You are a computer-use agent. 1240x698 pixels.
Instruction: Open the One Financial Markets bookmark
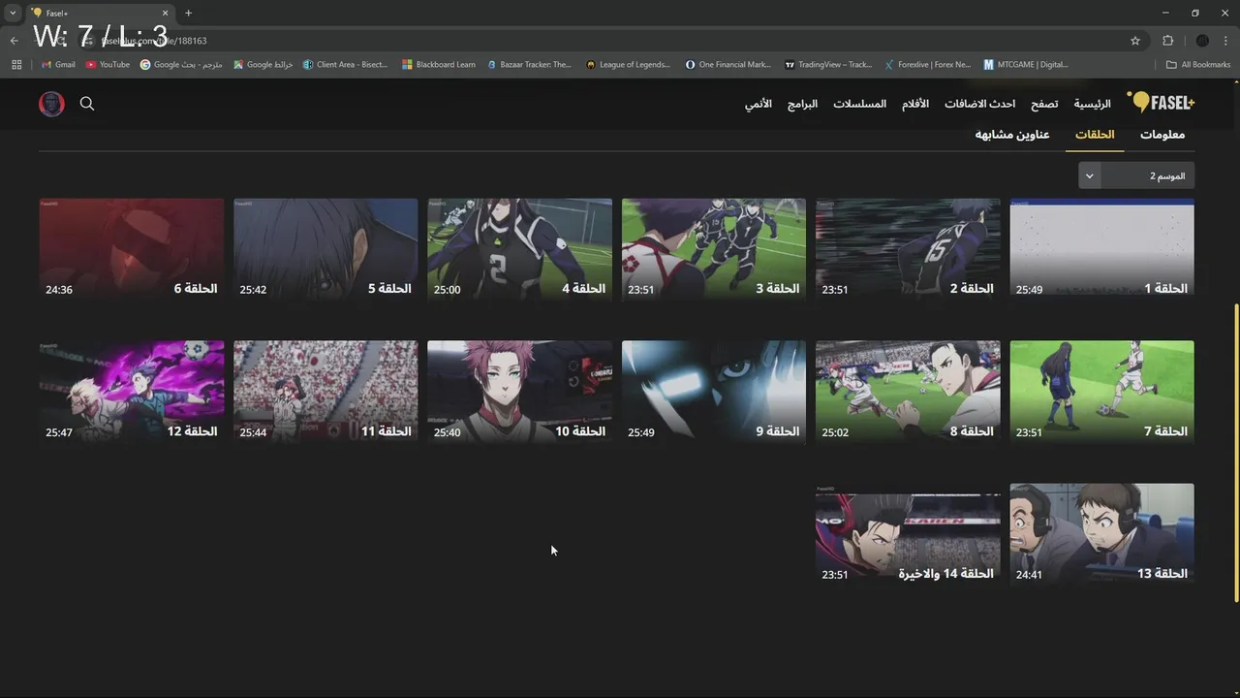click(x=728, y=65)
